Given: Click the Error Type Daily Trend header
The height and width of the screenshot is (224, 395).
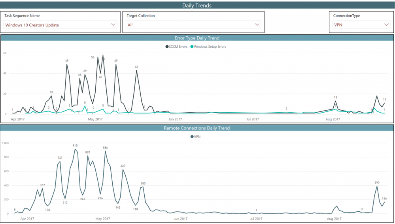Looking at the screenshot, I should pyautogui.click(x=197, y=38).
